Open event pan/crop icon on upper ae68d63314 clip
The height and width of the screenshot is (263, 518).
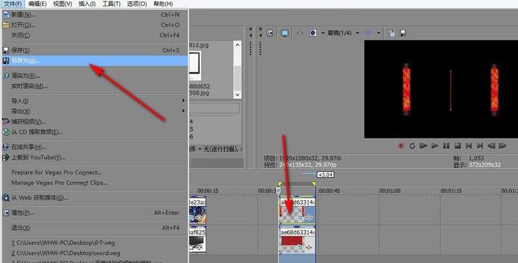pos(300,217)
